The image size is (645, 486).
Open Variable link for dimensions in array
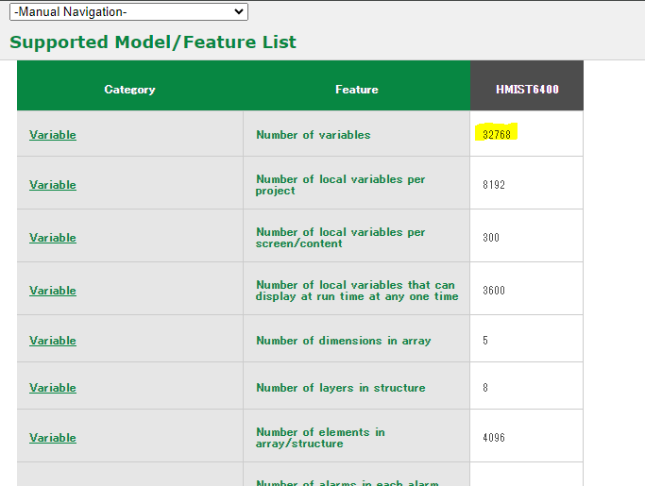coord(53,341)
